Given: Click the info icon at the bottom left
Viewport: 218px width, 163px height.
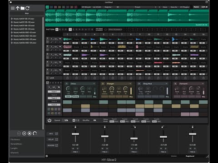Looking at the screenshot, I should tap(47, 156).
